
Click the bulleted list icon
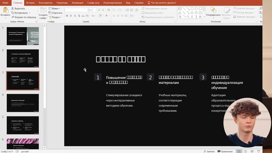114,10
